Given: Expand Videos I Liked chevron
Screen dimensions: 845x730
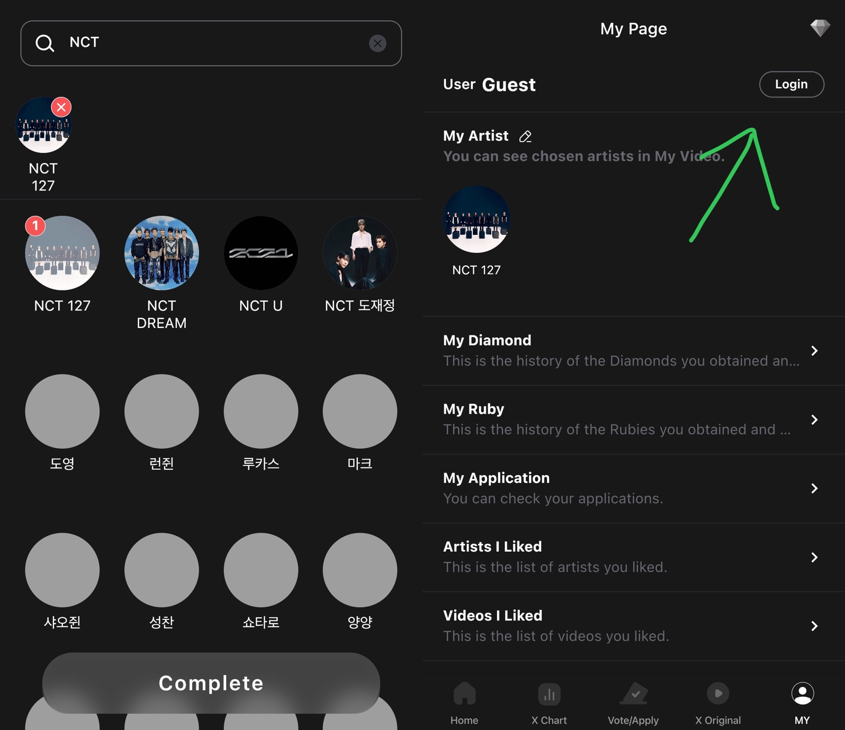Looking at the screenshot, I should pyautogui.click(x=814, y=626).
